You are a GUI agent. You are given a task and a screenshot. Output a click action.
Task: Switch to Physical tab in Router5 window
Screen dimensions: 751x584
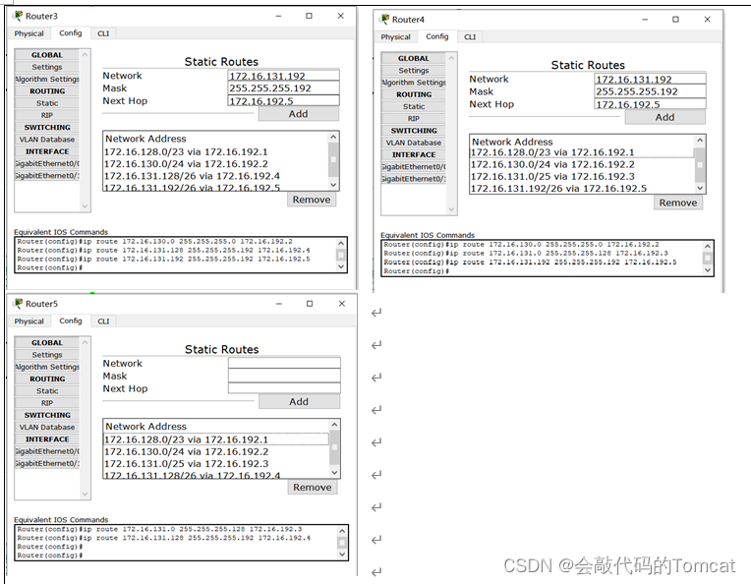pyautogui.click(x=29, y=321)
